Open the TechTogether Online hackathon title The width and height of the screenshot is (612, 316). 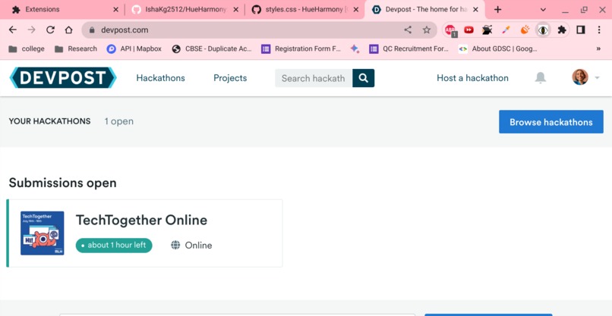tap(141, 221)
